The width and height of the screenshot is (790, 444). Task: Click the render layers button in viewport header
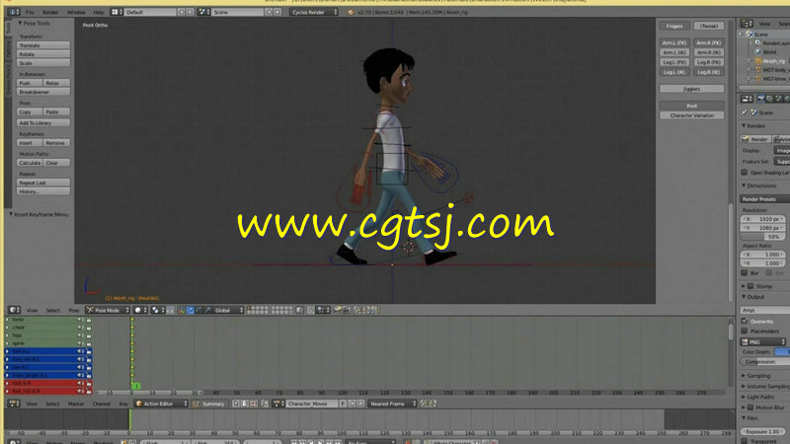(338, 310)
